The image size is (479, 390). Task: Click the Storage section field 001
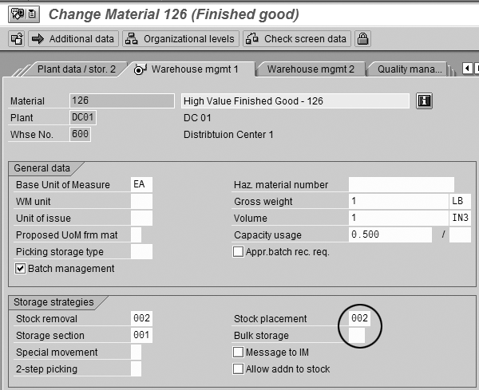coord(141,335)
